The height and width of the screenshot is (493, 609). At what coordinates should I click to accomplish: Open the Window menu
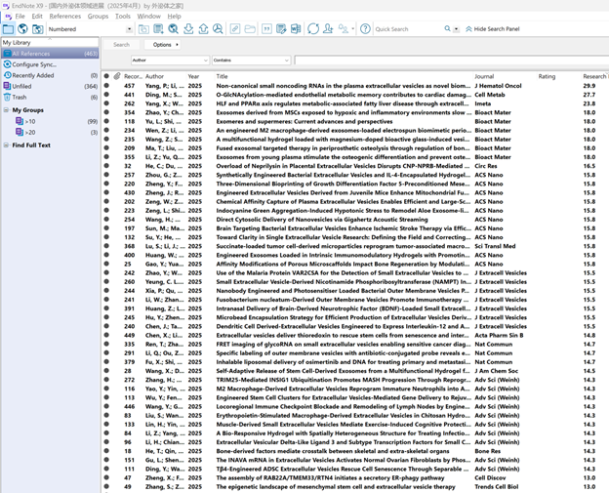click(148, 16)
